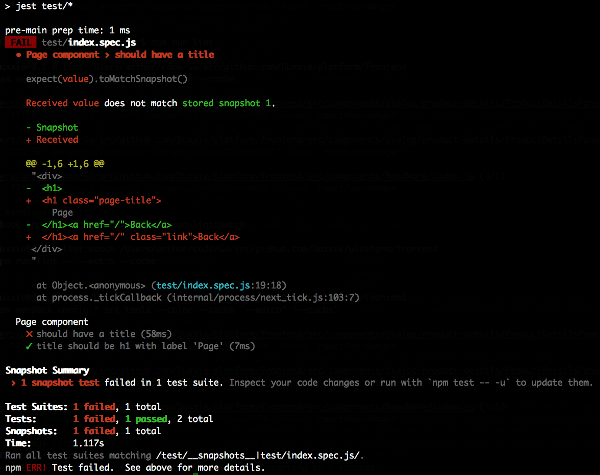Click the closing '</div>' diff line
The width and height of the screenshot is (600, 475).
(47, 249)
